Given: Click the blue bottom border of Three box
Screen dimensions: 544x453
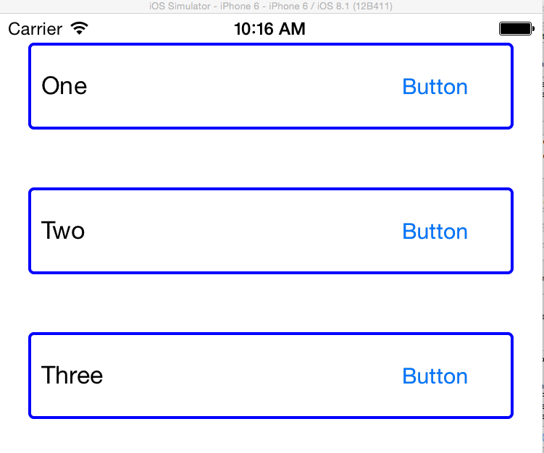Looking at the screenshot, I should pyautogui.click(x=269, y=417).
